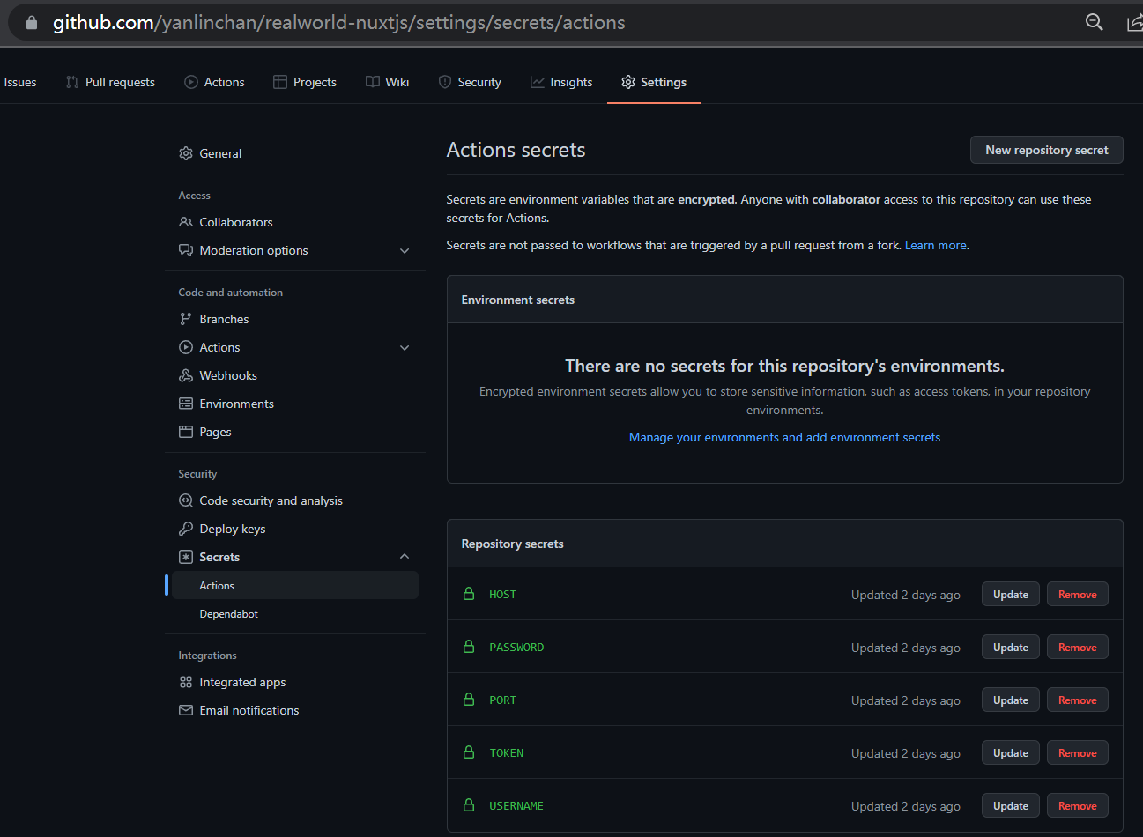Click the lock icon next to PASSWORD
This screenshot has width=1143, height=837.
pos(469,647)
